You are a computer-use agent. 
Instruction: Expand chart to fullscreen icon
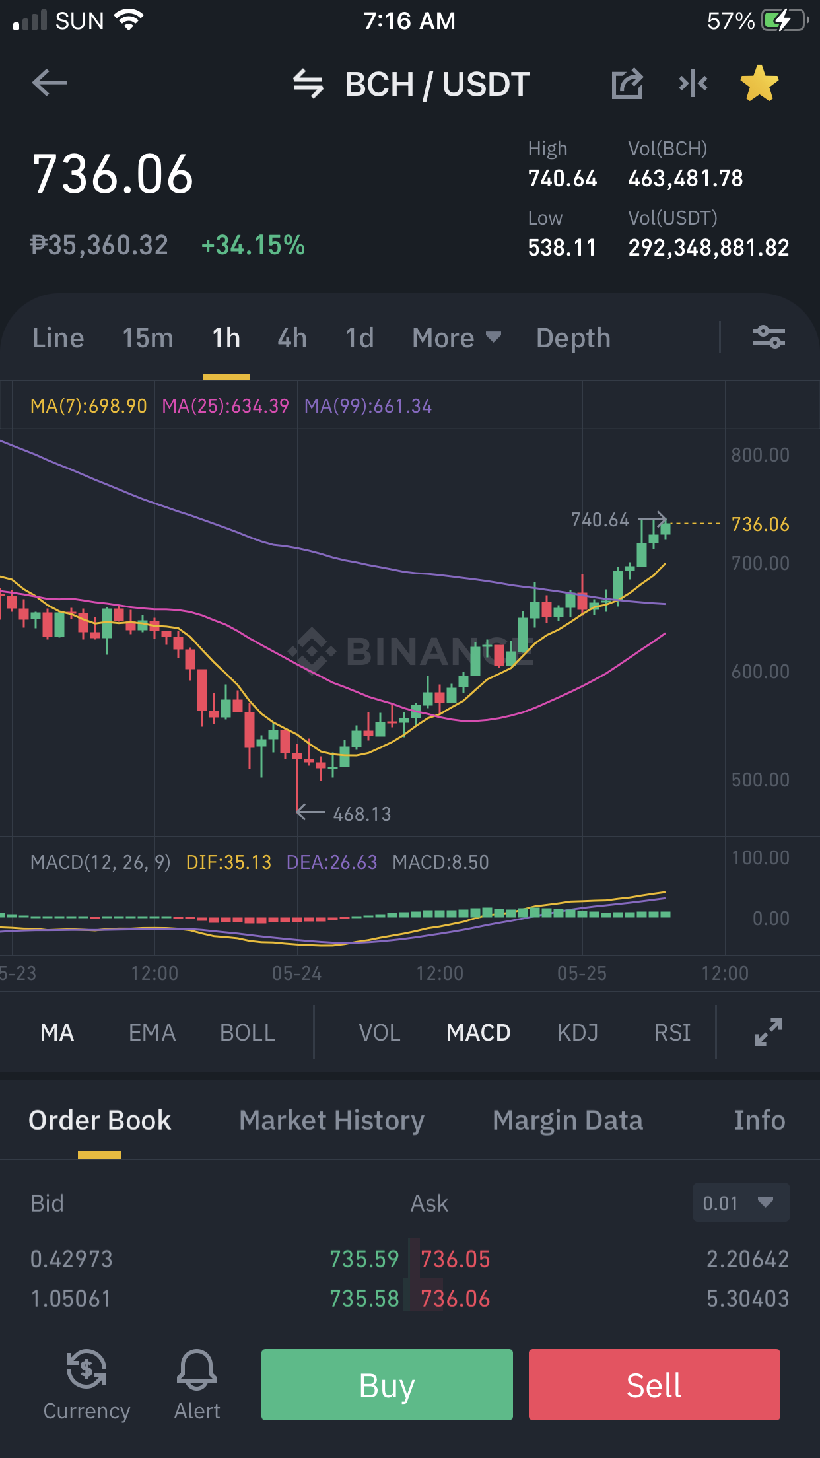[769, 1032]
